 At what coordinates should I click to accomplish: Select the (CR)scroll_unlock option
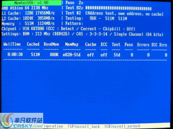[x=122, y=126]
